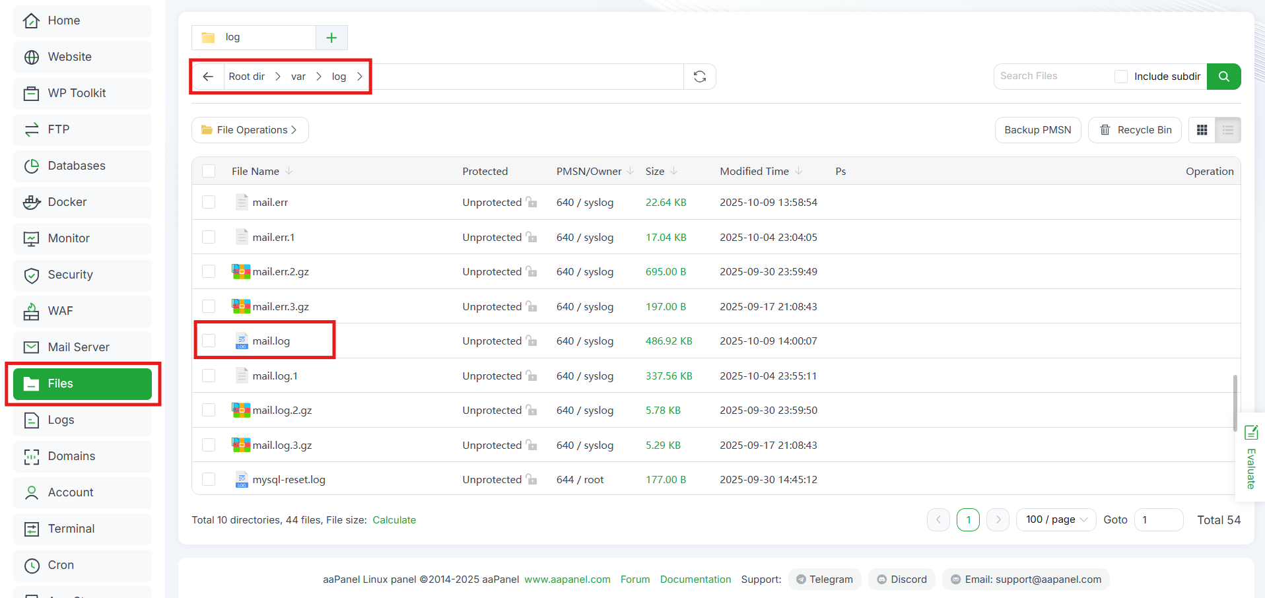
Task: Click the Monitor sidebar icon
Action: tap(31, 238)
